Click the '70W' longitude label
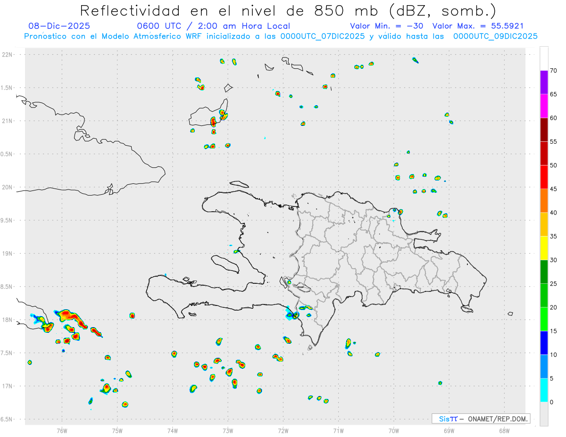The width and height of the screenshot is (566, 437). pyautogui.click(x=393, y=430)
